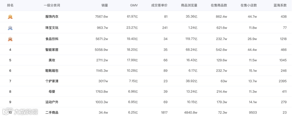Click the silver second-place medal icon
The height and width of the screenshot is (117, 292).
(10, 28)
